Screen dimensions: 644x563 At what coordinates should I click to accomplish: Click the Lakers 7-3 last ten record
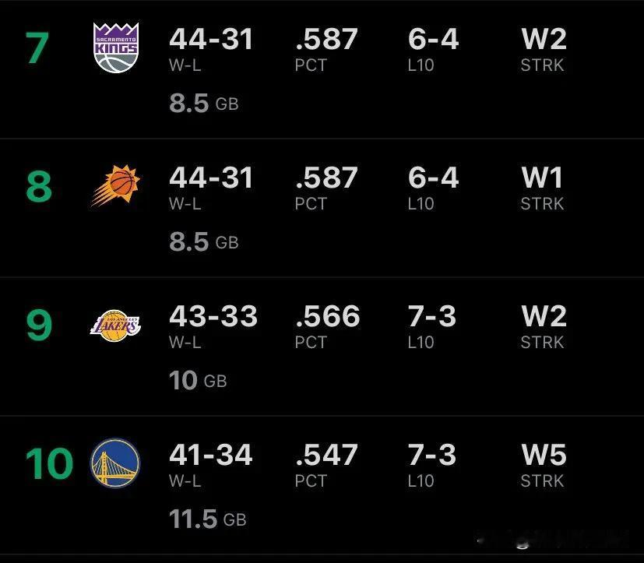tap(433, 316)
